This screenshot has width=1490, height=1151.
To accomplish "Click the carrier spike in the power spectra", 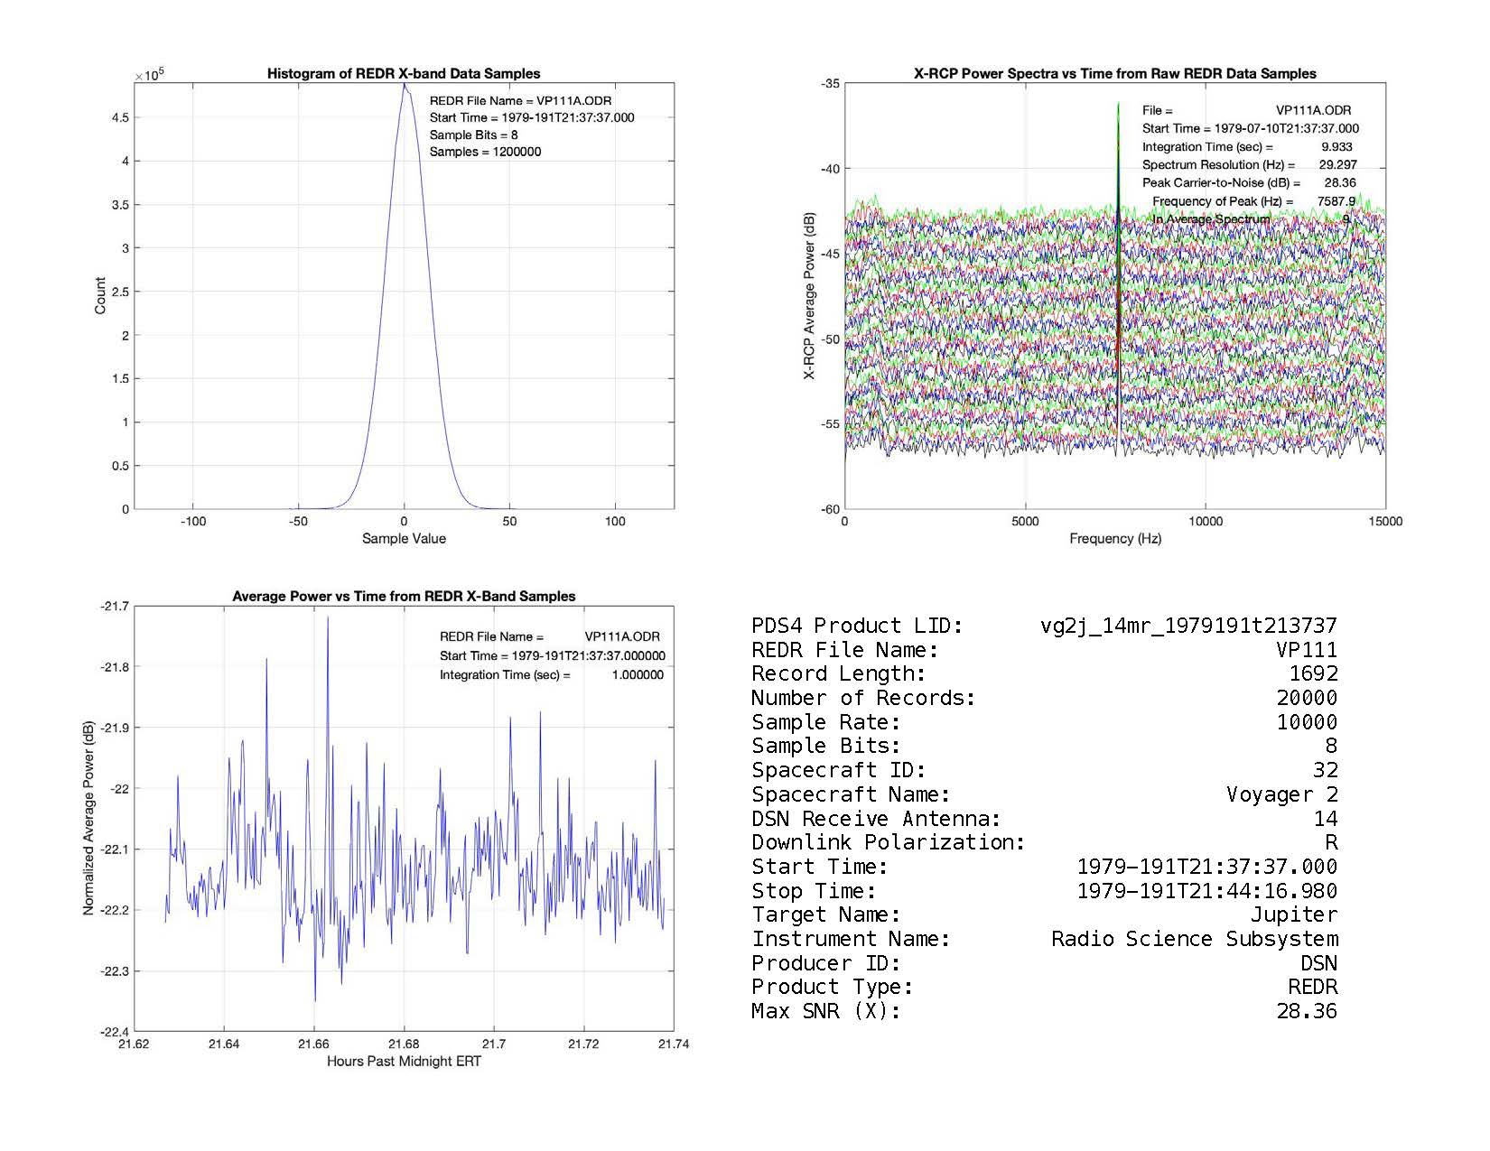I will [1118, 108].
